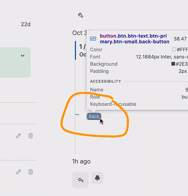The image size is (188, 196).
Task: Click the #2E3 background swatch in the tooltip
Action: coord(173,64)
